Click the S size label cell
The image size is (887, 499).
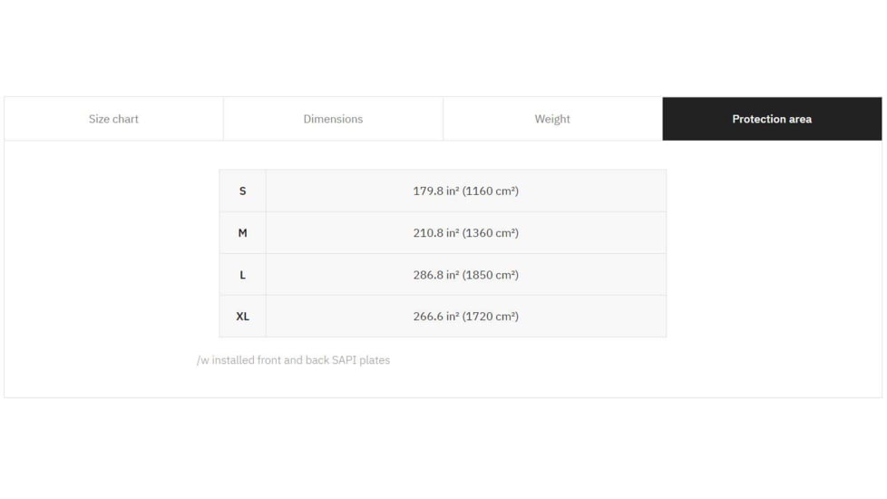242,191
